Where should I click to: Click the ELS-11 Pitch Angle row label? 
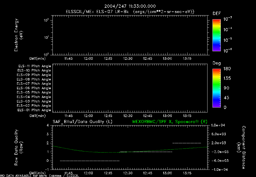coord(34,66)
